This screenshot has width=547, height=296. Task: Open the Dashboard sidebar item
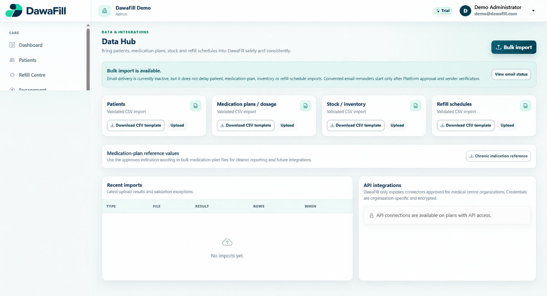pyautogui.click(x=30, y=45)
